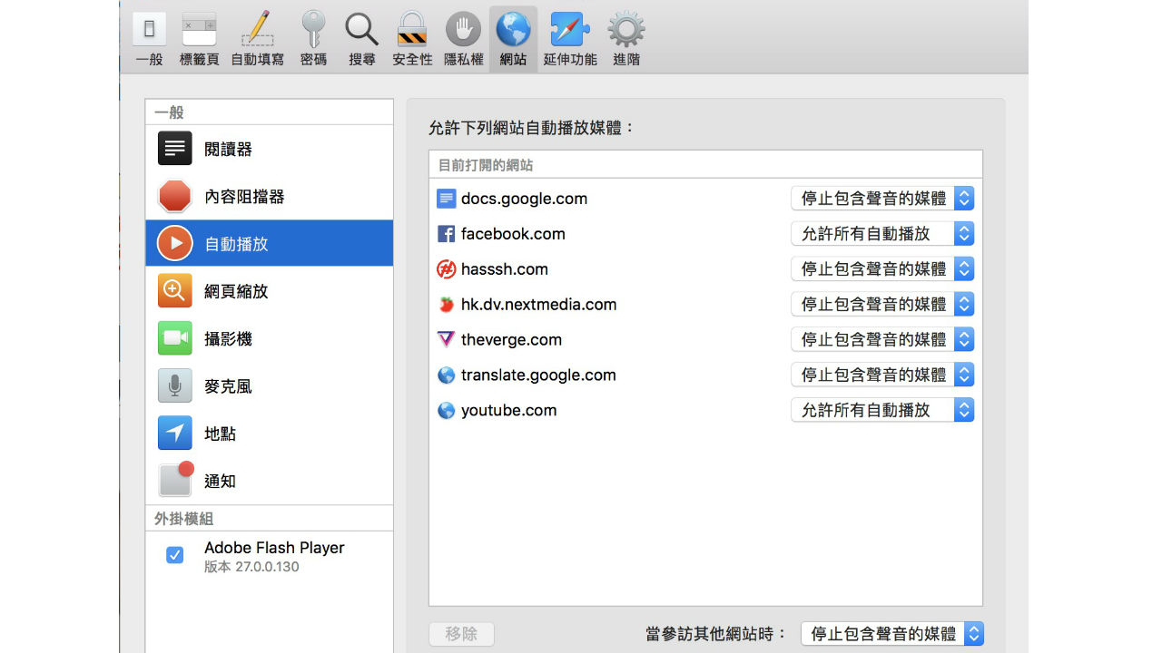Click the facebook.com favicon
Screen dimensions: 1162x653
point(446,234)
